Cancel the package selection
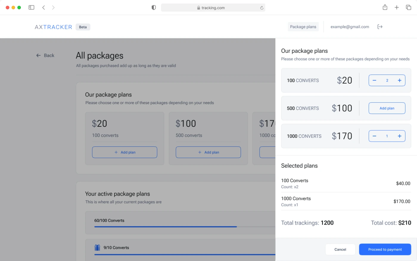417x261 pixels. (x=340, y=249)
